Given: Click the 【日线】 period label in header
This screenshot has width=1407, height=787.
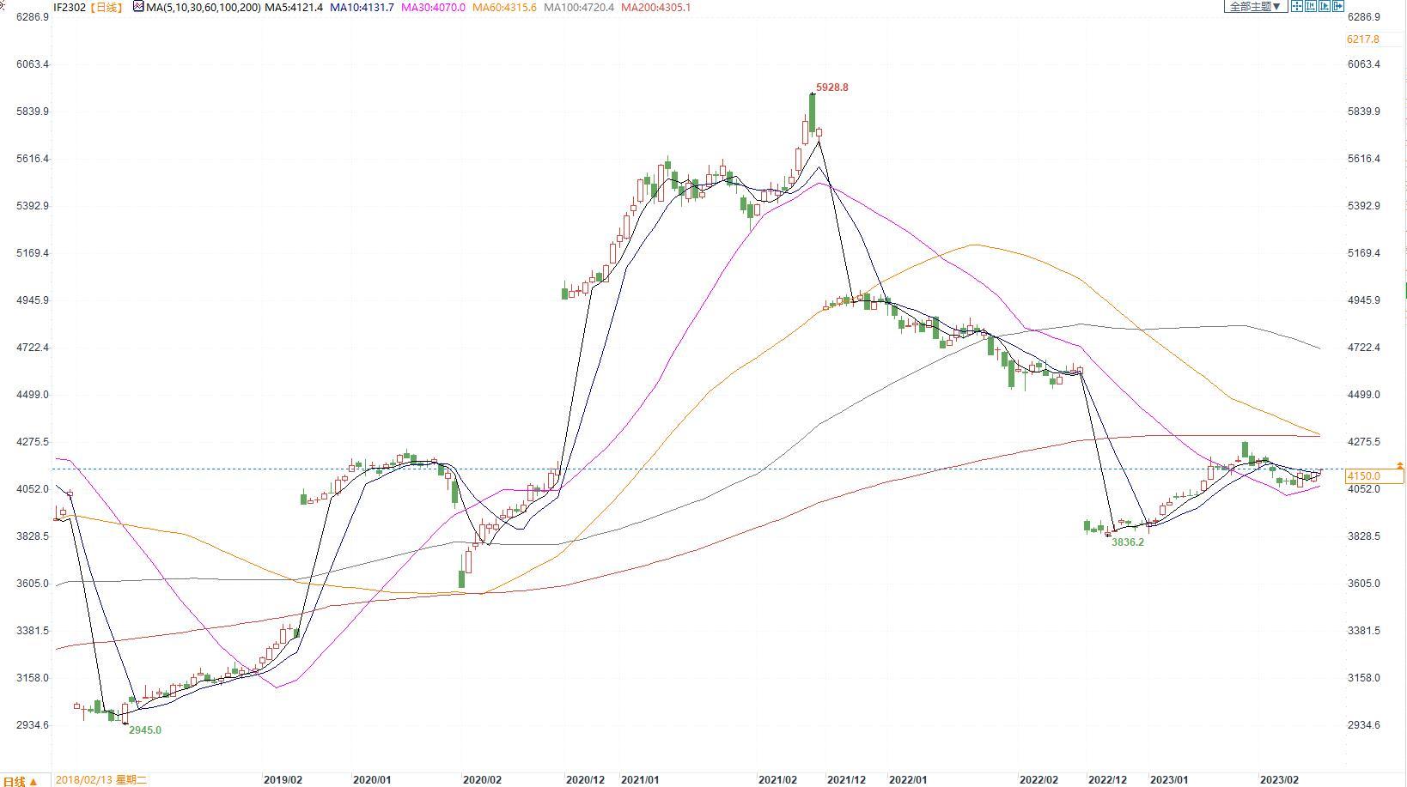Looking at the screenshot, I should click(107, 8).
